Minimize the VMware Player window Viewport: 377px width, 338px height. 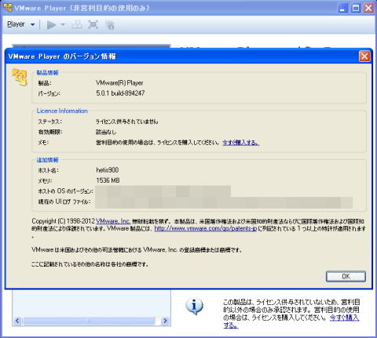tap(342, 8)
